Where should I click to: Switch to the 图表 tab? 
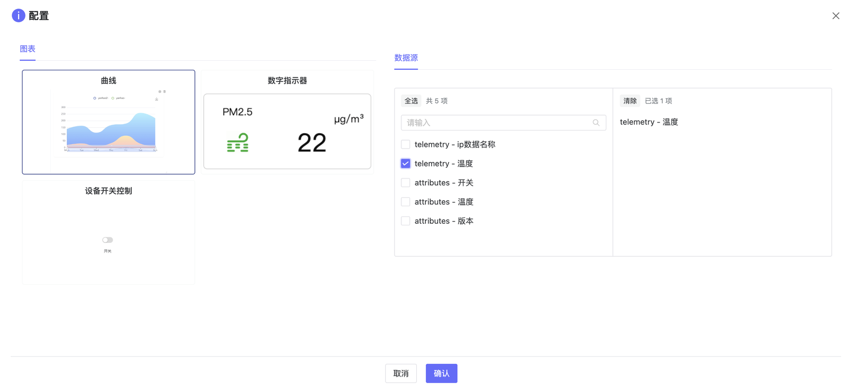pyautogui.click(x=28, y=49)
